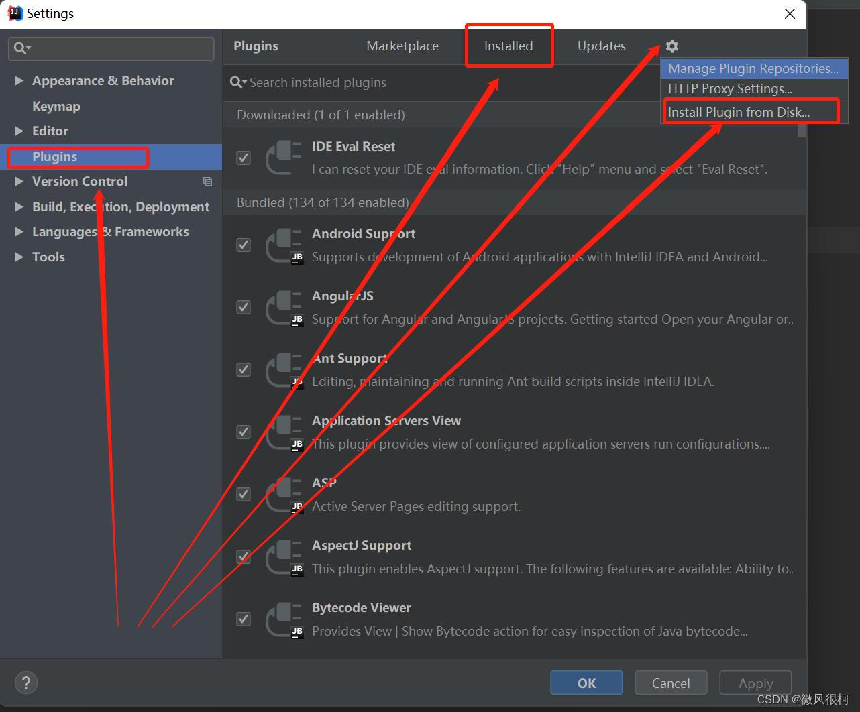Viewport: 860px width, 712px height.
Task: Uncheck the AngularJS plugin
Action: coord(244,308)
